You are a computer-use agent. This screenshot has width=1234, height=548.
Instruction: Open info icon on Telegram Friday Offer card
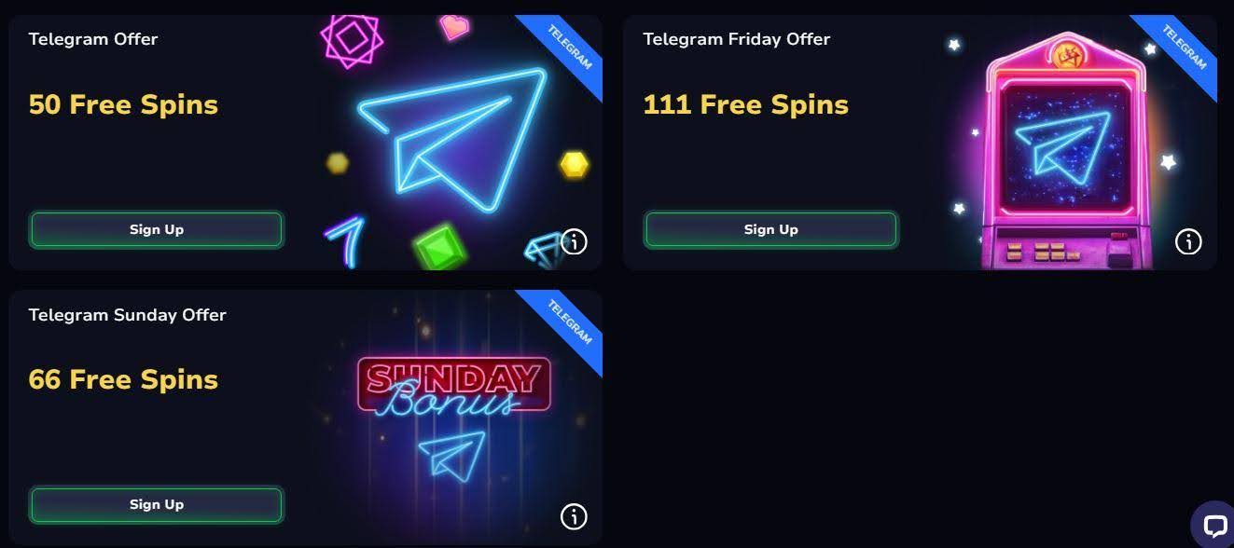tap(1188, 241)
